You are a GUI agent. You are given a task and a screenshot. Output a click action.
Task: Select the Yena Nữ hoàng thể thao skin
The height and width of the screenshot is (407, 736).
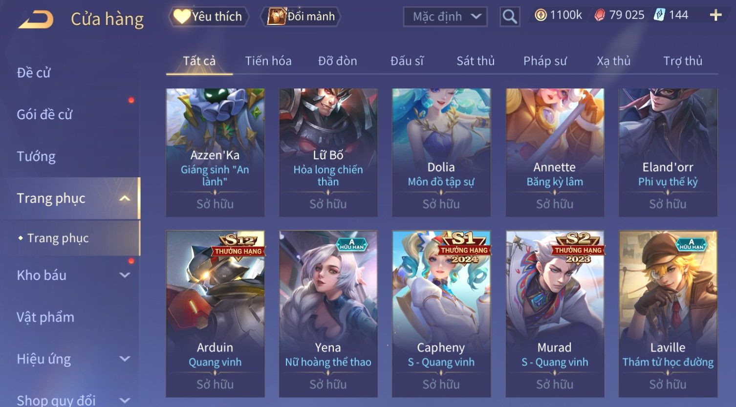pos(328,314)
